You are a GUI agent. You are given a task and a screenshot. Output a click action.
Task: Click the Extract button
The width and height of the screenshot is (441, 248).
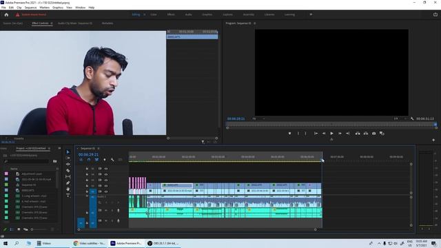pos(366,134)
